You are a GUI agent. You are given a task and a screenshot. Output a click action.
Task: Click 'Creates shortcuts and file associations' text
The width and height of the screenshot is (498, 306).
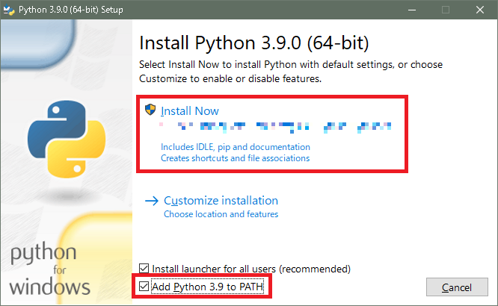(x=235, y=158)
